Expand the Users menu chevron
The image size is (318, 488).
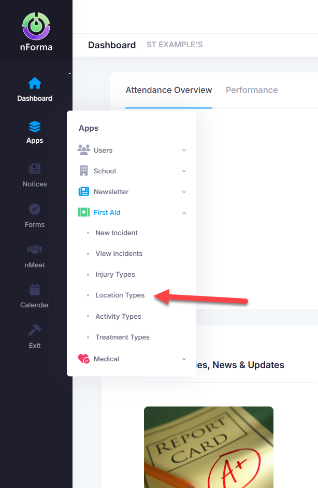pos(184,151)
